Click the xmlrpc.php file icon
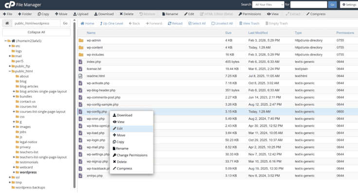The width and height of the screenshot is (358, 193). [x=80, y=176]
